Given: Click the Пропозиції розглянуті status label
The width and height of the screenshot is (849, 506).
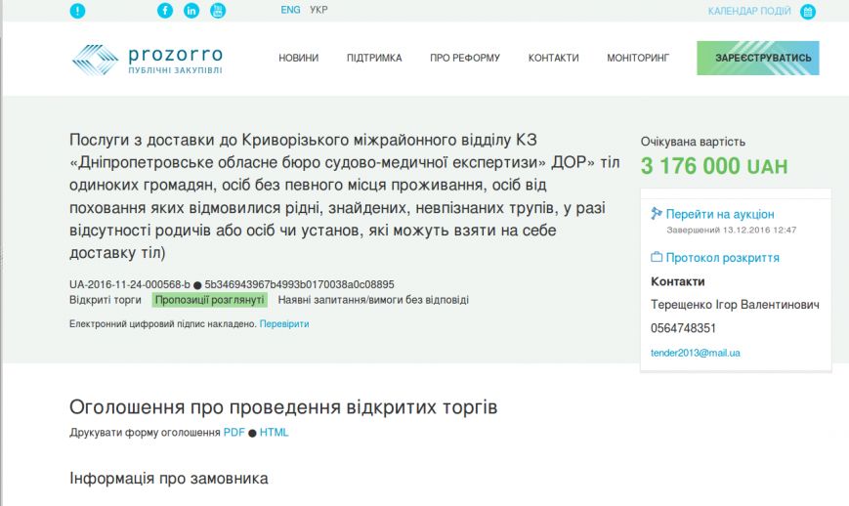Looking at the screenshot, I should point(209,300).
